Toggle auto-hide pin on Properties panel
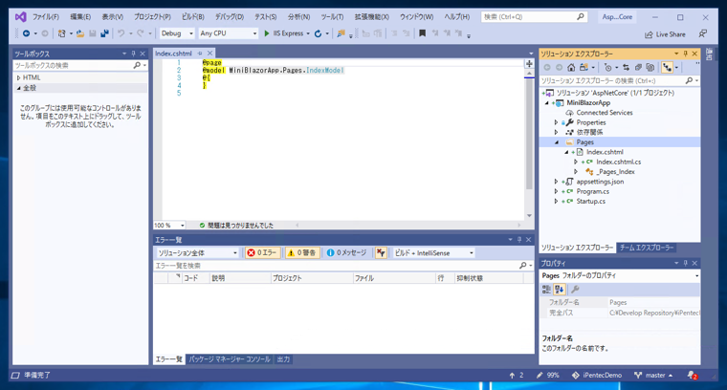The image size is (727, 390). pos(685,263)
